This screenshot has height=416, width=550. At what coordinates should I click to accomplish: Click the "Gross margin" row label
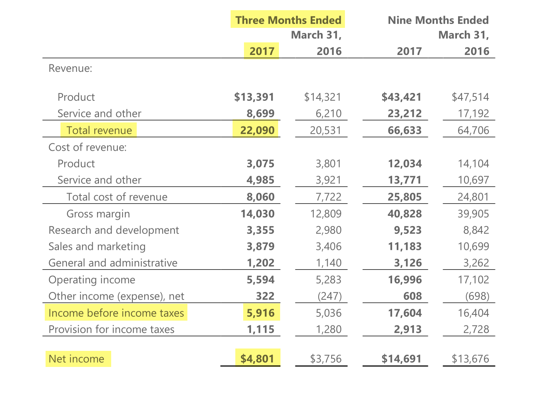(x=98, y=214)
